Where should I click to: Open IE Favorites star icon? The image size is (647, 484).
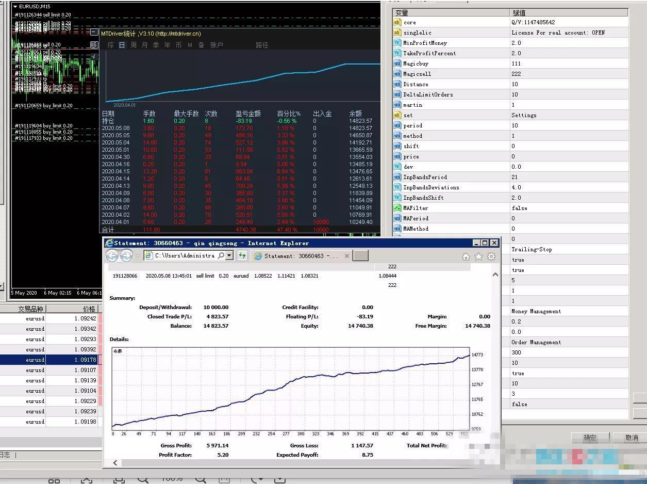(x=478, y=256)
